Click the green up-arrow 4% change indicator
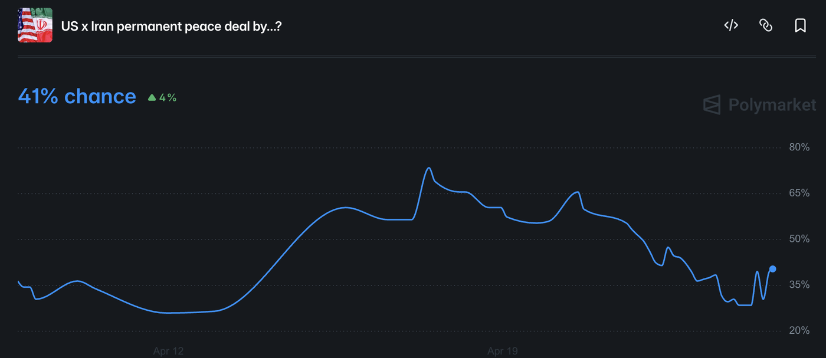 click(x=162, y=98)
